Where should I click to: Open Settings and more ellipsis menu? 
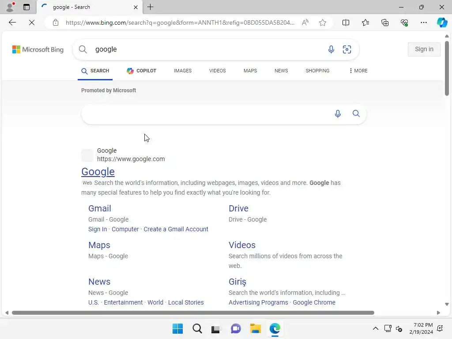click(x=423, y=23)
